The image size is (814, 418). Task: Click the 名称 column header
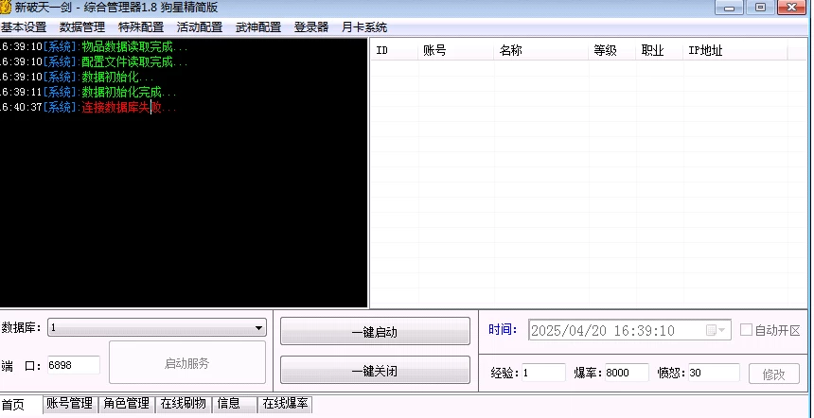(541, 51)
